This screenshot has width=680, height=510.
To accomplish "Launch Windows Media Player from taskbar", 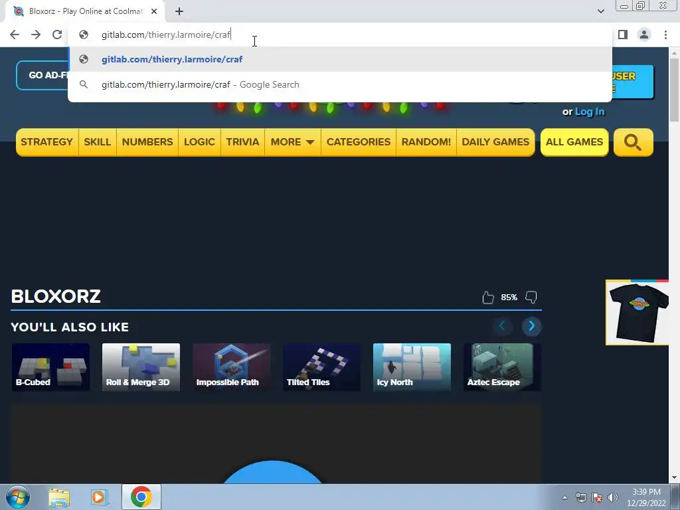I will 98,497.
